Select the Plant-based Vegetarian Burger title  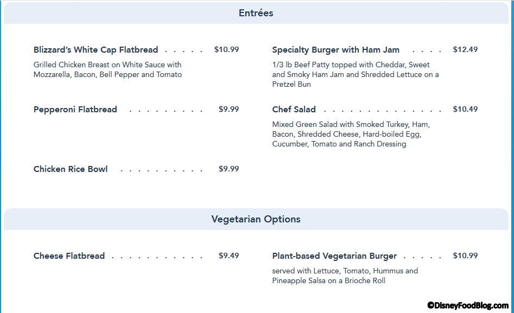click(x=334, y=256)
